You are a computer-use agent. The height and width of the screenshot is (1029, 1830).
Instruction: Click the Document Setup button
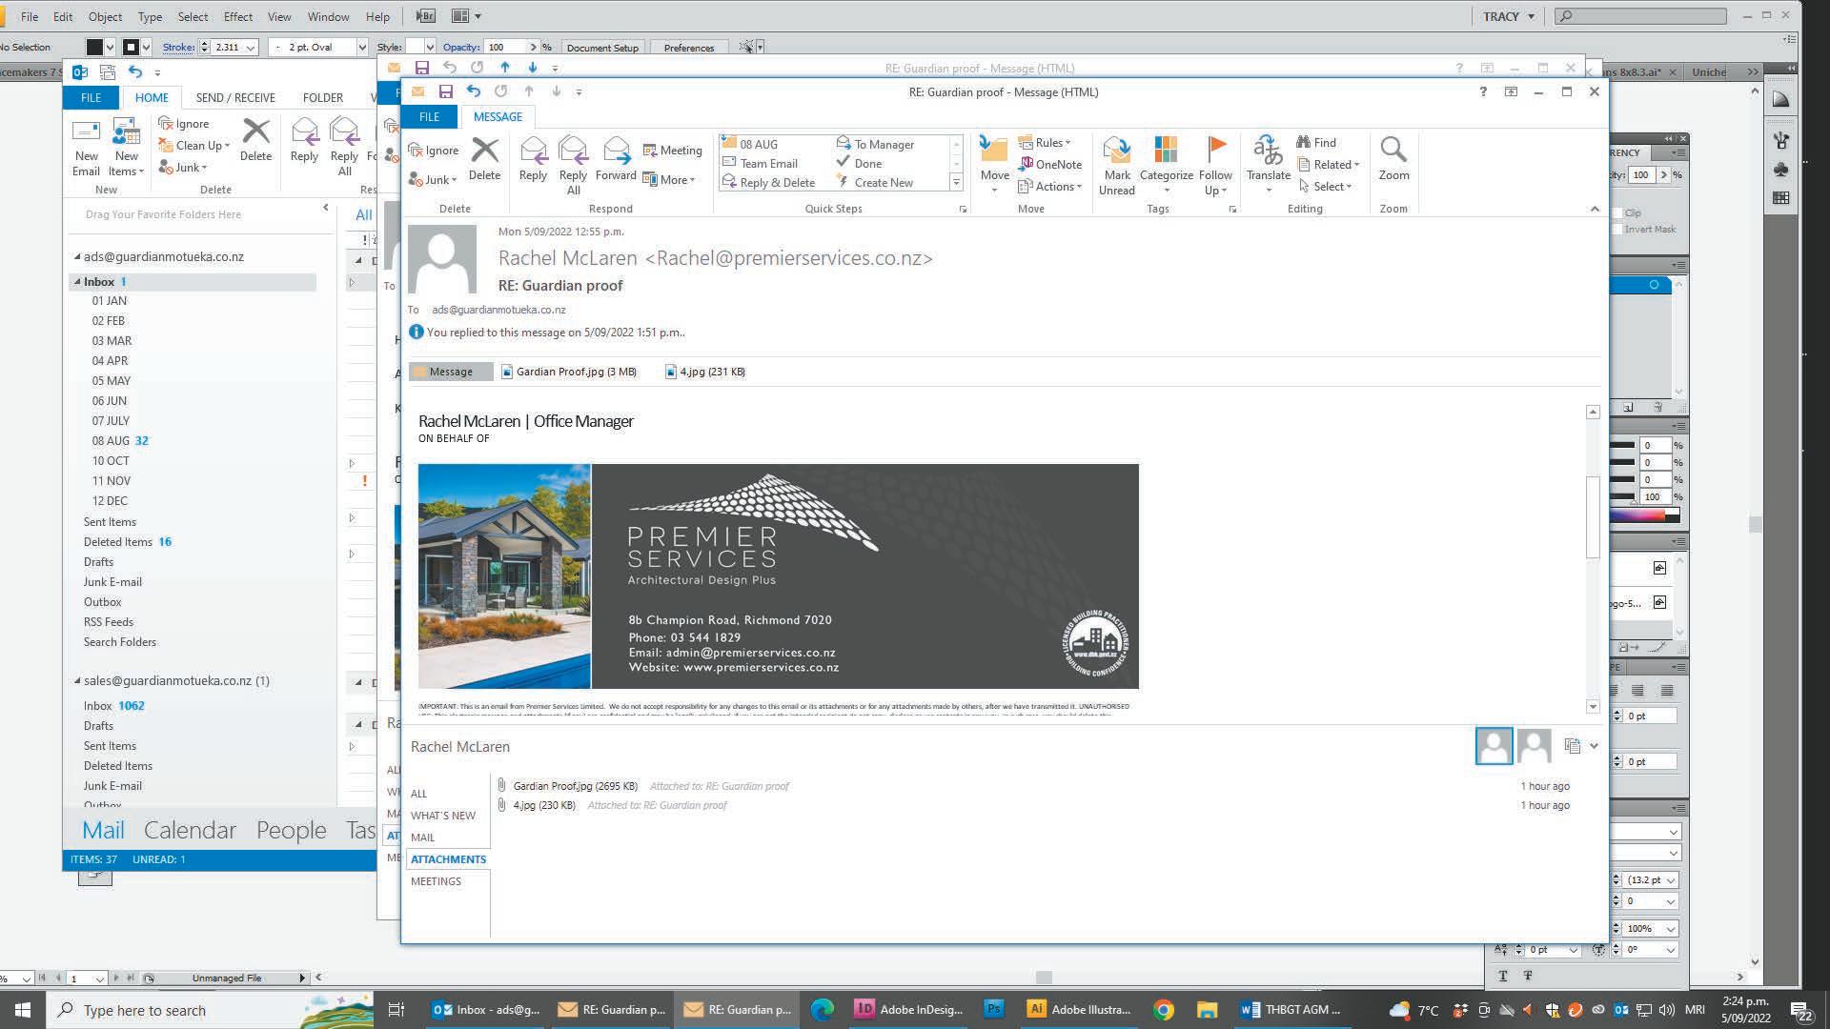(602, 48)
